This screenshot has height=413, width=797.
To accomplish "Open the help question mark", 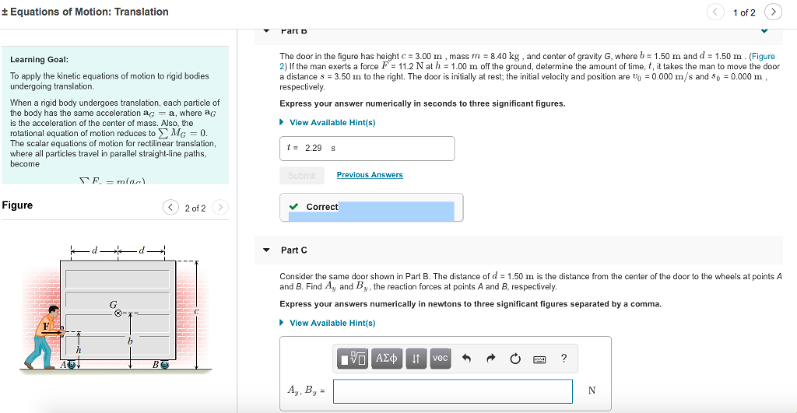I will [x=564, y=358].
